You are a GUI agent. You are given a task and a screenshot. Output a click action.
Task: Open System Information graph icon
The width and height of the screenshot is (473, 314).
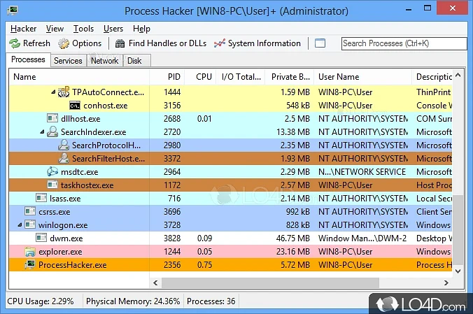219,43
